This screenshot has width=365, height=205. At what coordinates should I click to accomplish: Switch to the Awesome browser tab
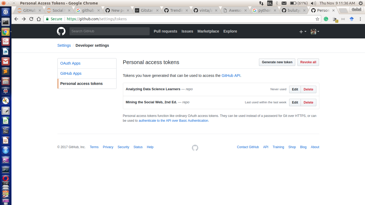235,10
